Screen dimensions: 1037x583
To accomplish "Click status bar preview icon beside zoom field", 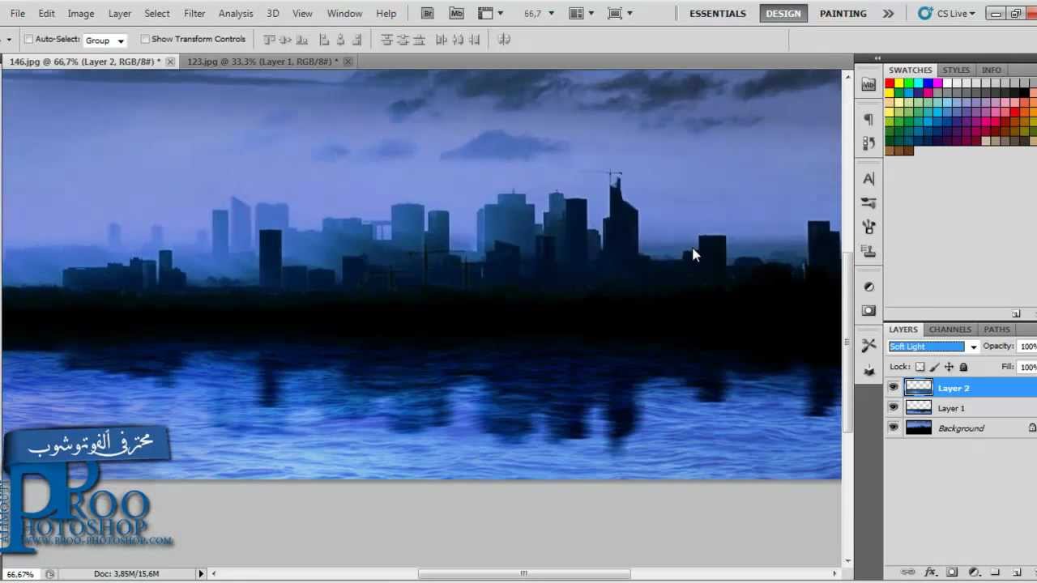I will (x=50, y=574).
